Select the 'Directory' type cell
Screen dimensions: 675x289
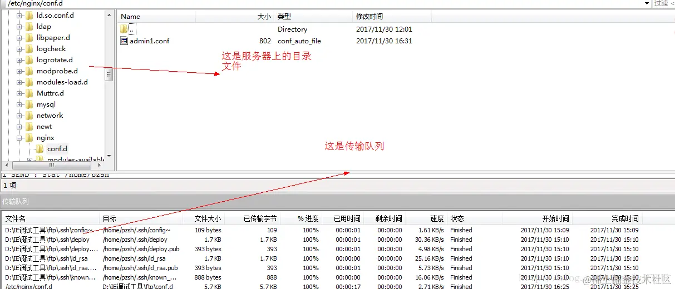click(x=292, y=29)
